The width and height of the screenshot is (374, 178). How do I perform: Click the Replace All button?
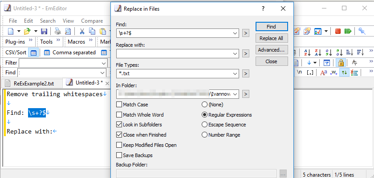point(271,38)
